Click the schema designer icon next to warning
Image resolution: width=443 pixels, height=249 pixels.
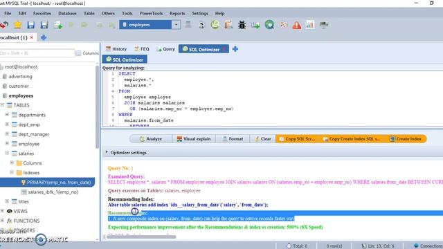(x=283, y=25)
